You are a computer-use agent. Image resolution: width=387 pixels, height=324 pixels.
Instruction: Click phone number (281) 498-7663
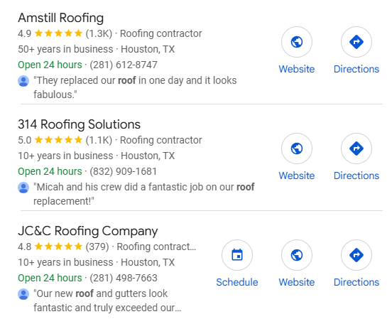point(124,278)
